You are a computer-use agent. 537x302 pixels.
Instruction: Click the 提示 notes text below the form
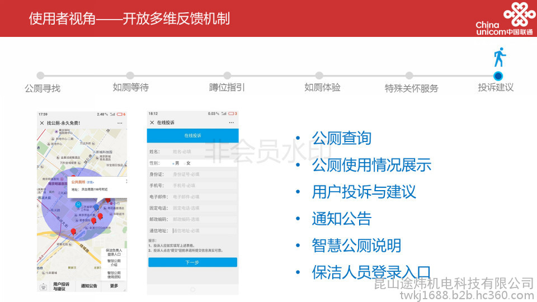[x=186, y=246]
